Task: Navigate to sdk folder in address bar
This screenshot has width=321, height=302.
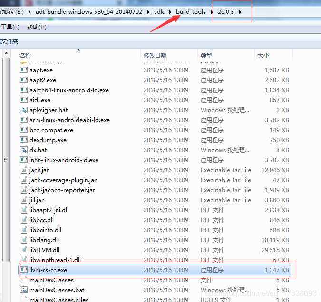Action: 159,12
